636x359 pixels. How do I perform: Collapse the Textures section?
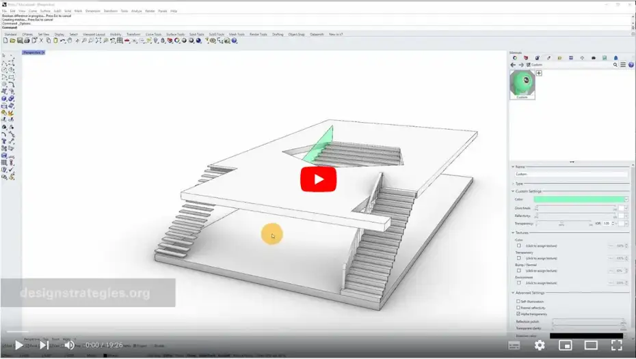point(513,233)
